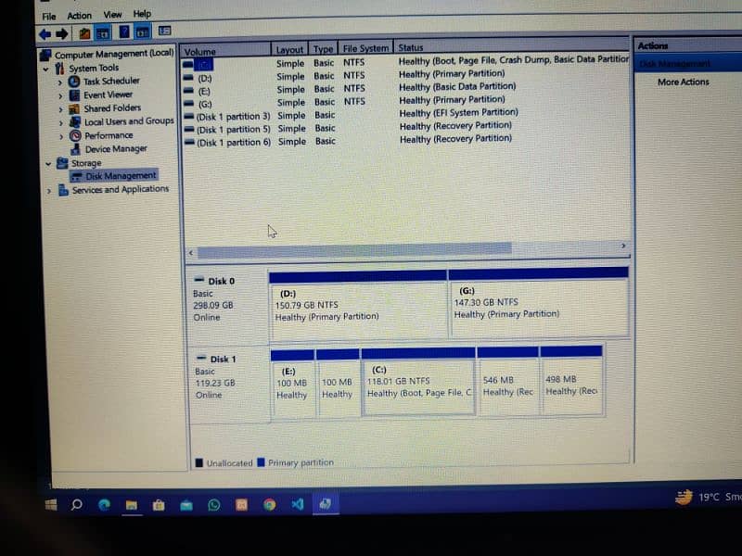Click the Shared Folders icon
Viewport: 742px width, 556px height.
pos(74,108)
